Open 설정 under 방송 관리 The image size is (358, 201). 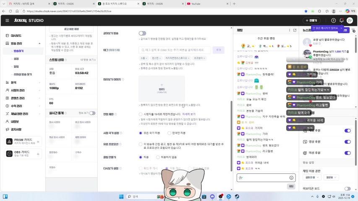(16, 59)
